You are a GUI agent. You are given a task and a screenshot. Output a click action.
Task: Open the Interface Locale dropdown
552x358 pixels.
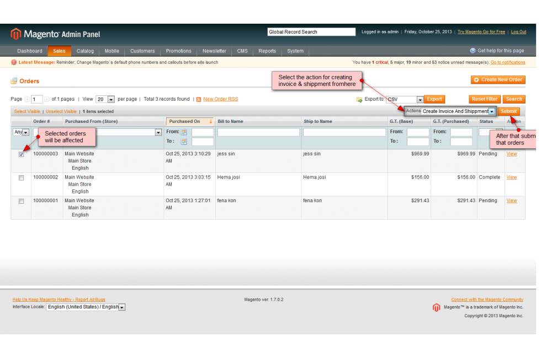[86, 307]
